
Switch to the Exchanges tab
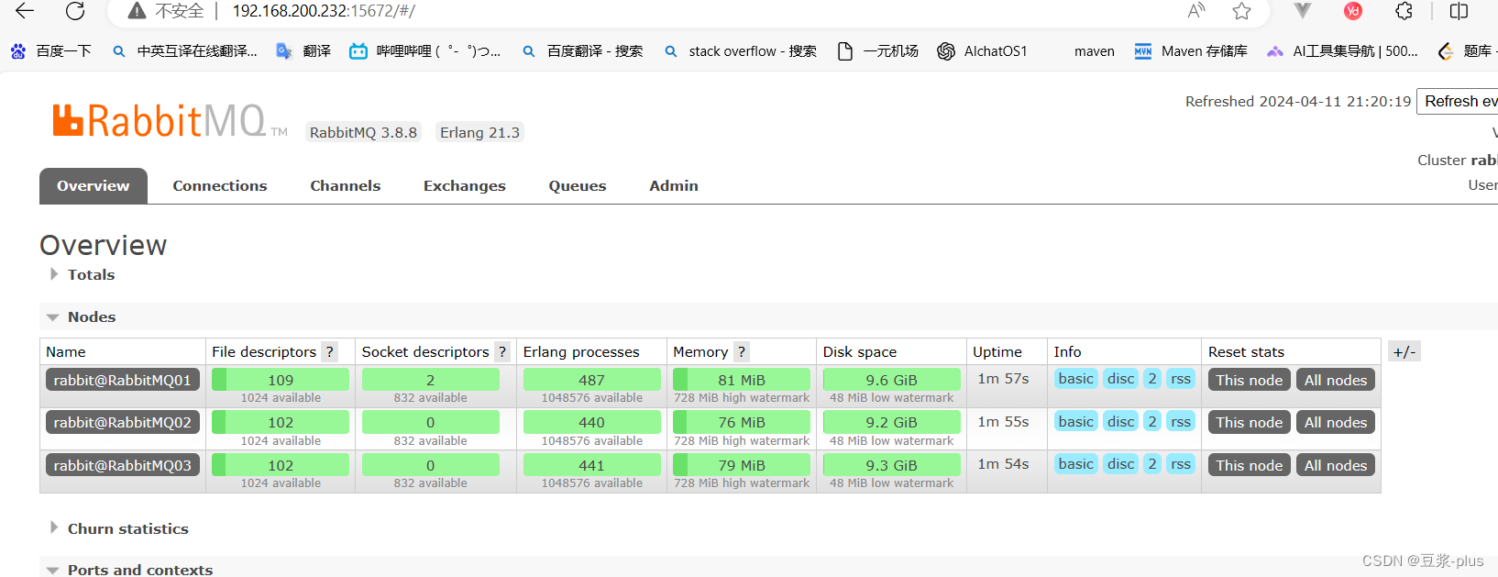click(x=464, y=186)
